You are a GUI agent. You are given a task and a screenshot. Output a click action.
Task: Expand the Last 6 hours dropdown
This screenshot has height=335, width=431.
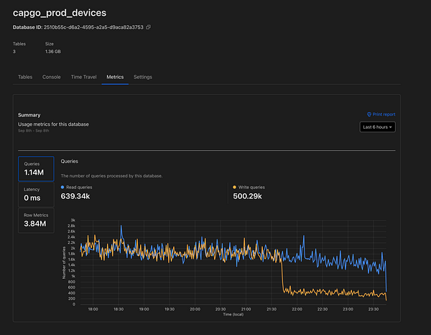coord(377,127)
